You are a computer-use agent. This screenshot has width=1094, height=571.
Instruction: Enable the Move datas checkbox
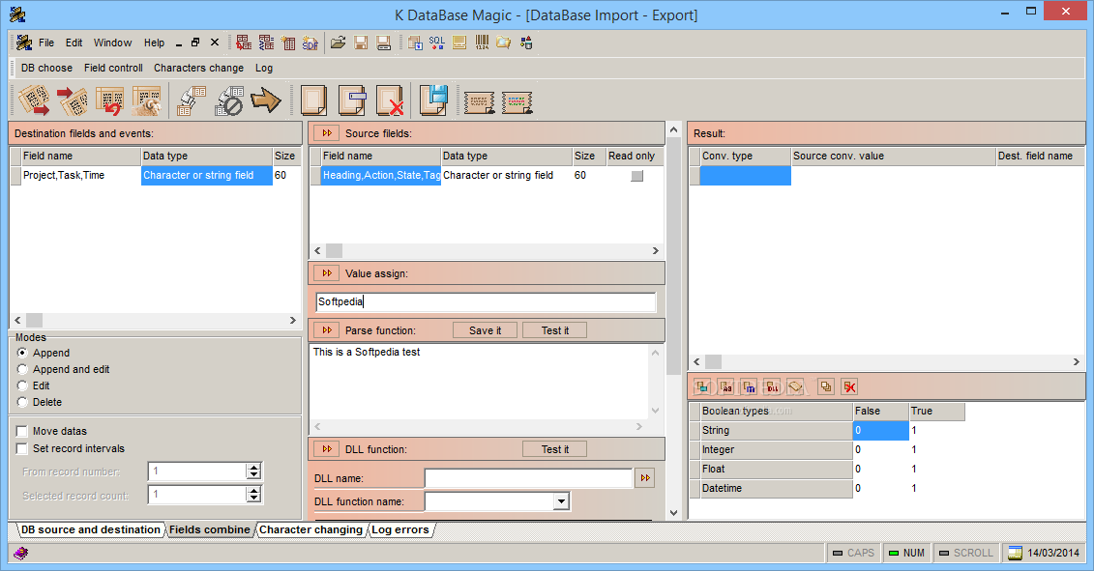tap(22, 432)
